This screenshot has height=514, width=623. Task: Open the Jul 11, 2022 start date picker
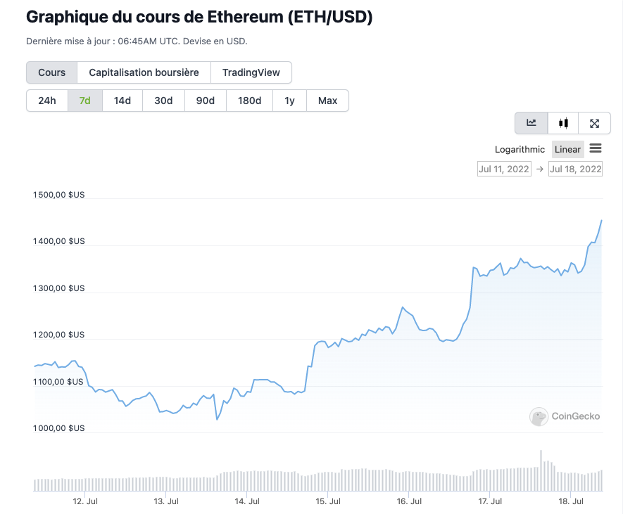(x=503, y=169)
